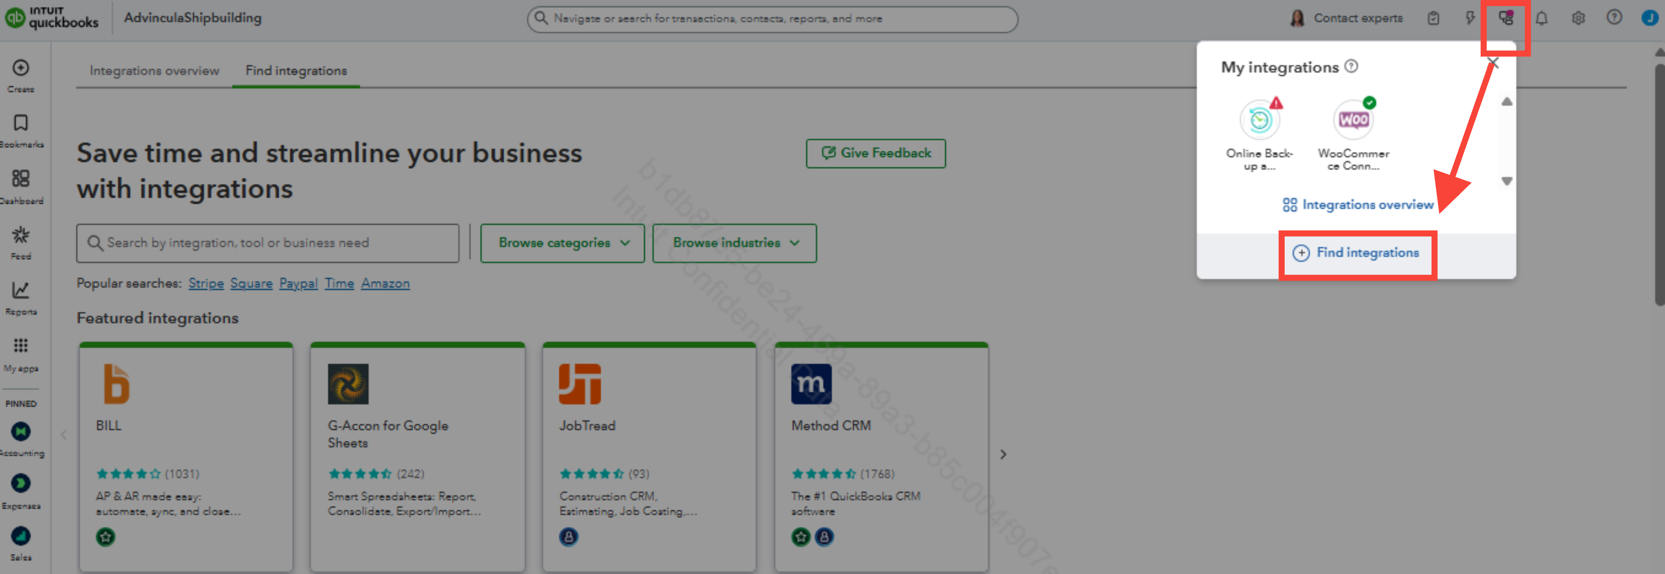Open the Online Back-up integration icon
This screenshot has width=1665, height=574.
[1260, 120]
